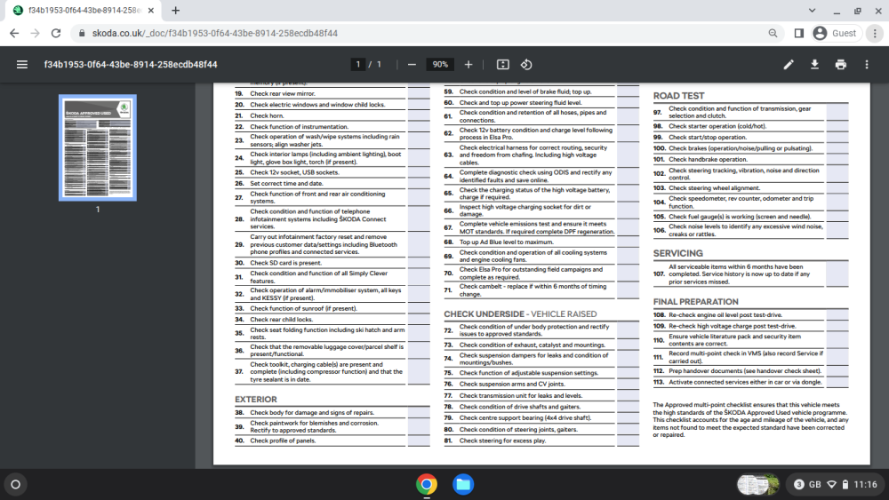Toggle the browser side panel icon
889x500 pixels.
pos(799,34)
